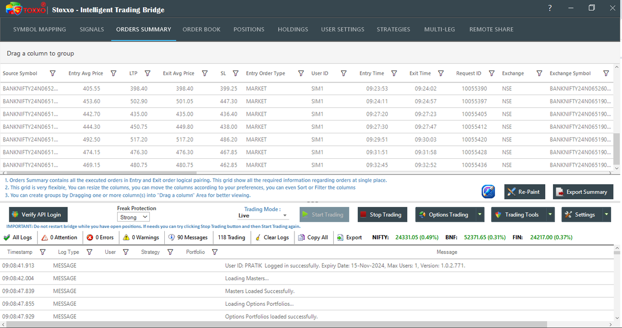Click the Export Summary button

tap(583, 192)
